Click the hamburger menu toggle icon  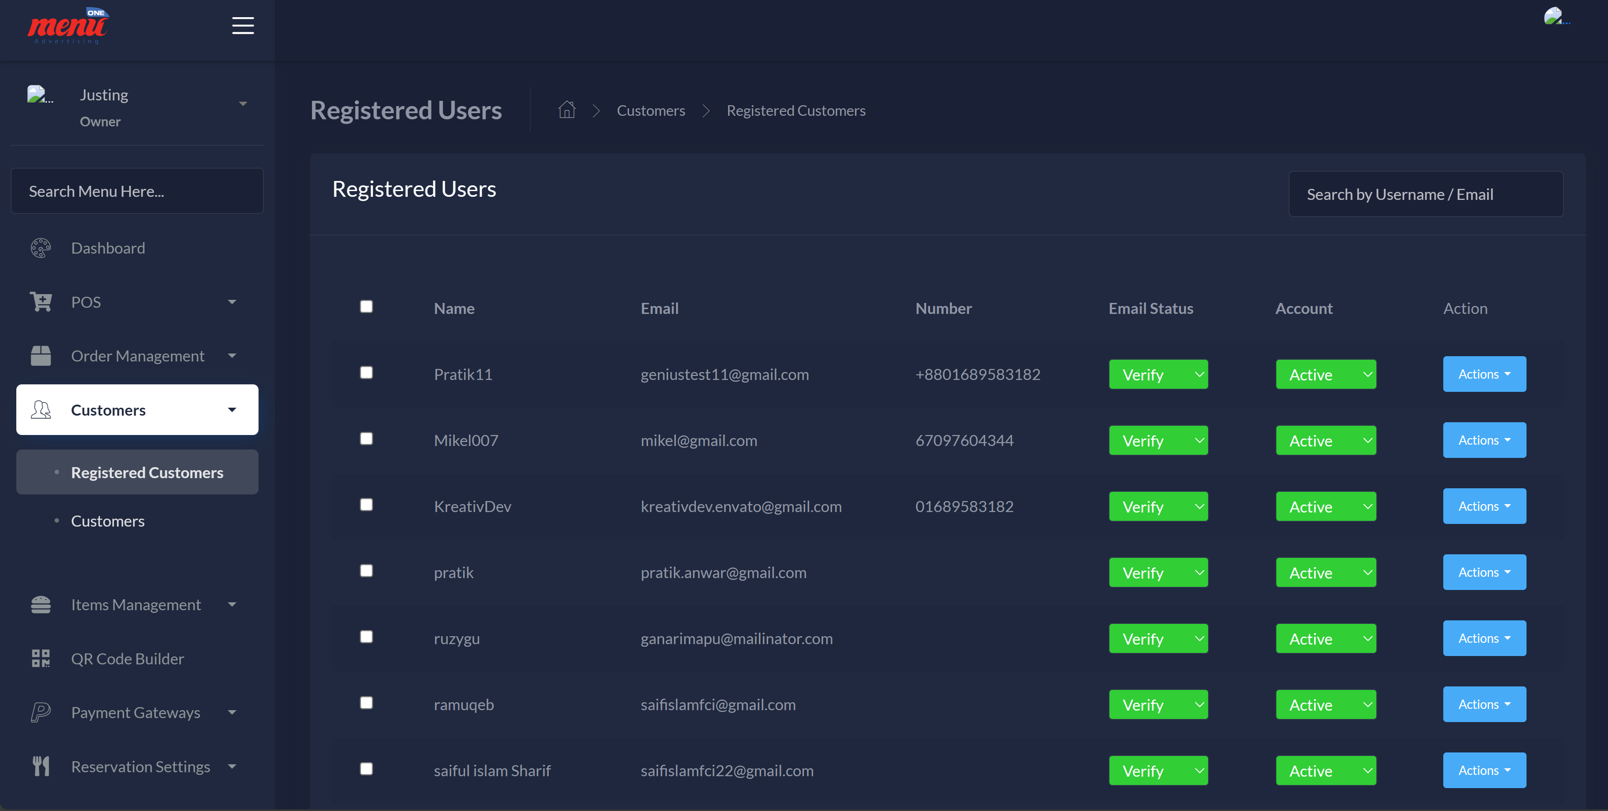(x=243, y=26)
